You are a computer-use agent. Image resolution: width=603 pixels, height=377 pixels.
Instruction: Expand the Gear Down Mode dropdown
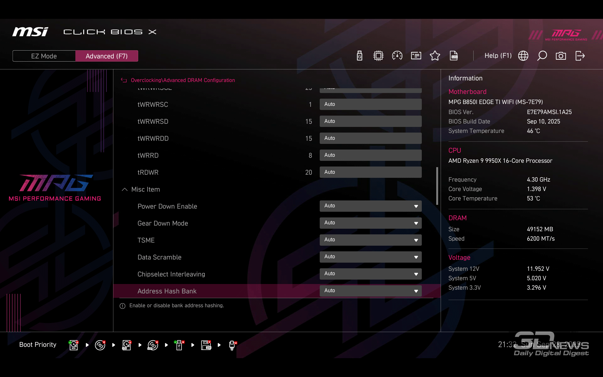(x=370, y=223)
